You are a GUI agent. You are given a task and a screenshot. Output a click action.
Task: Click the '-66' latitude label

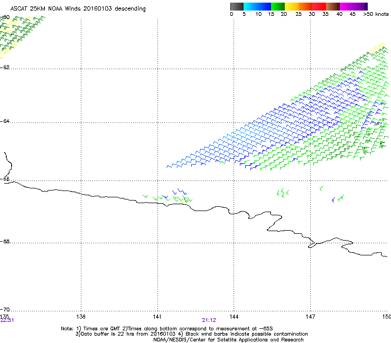coord(5,179)
